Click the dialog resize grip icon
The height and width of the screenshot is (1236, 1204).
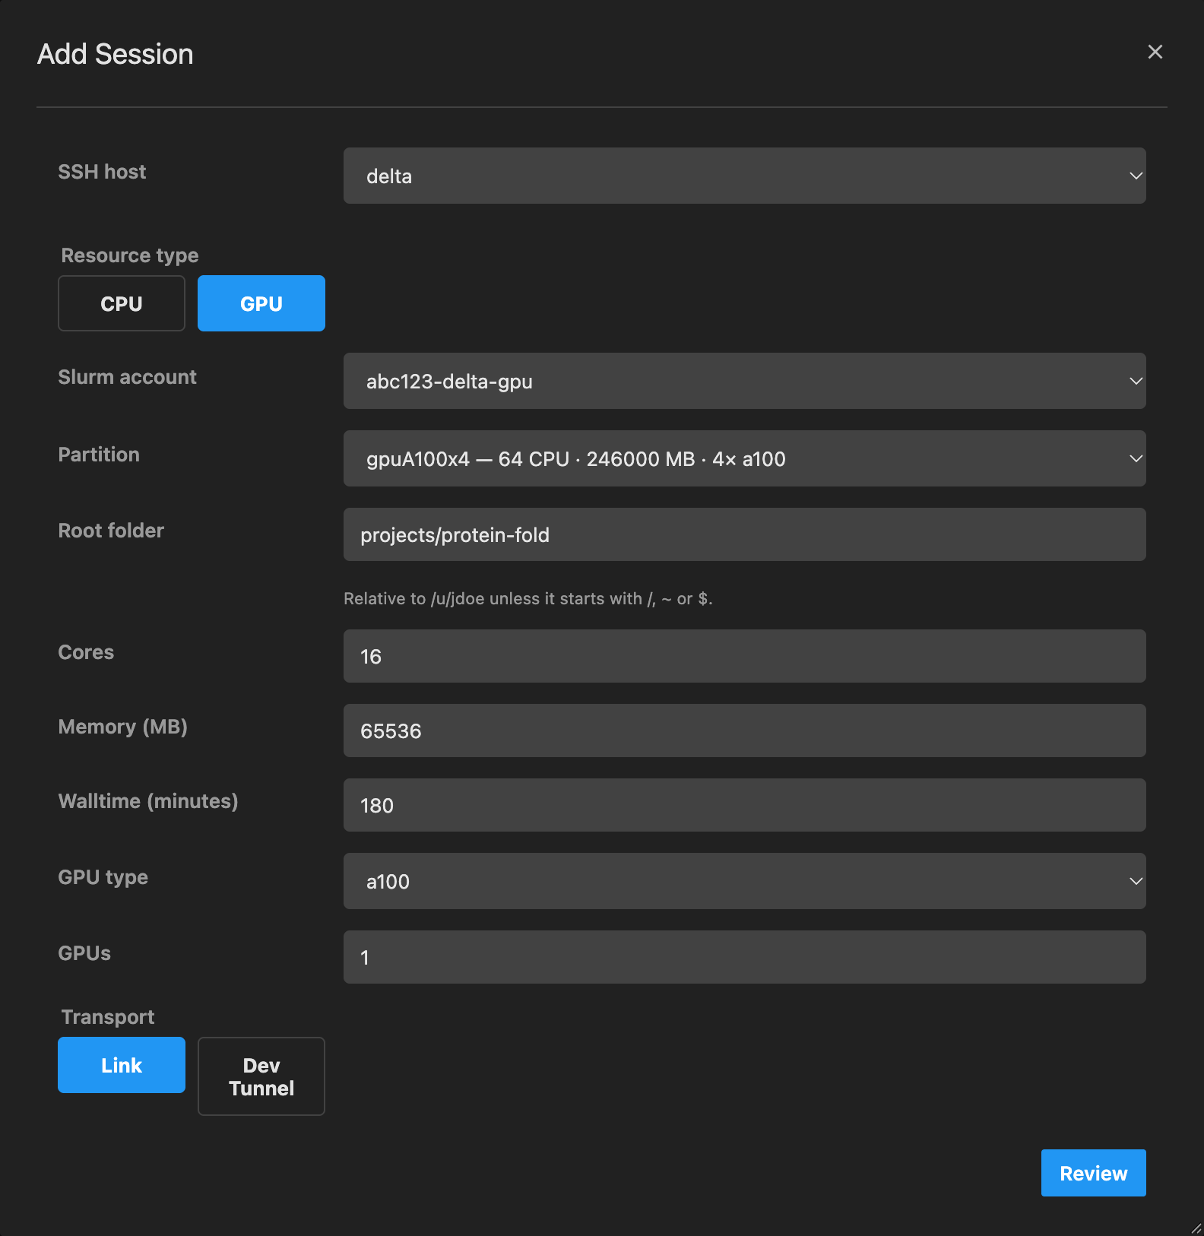(x=1196, y=1228)
